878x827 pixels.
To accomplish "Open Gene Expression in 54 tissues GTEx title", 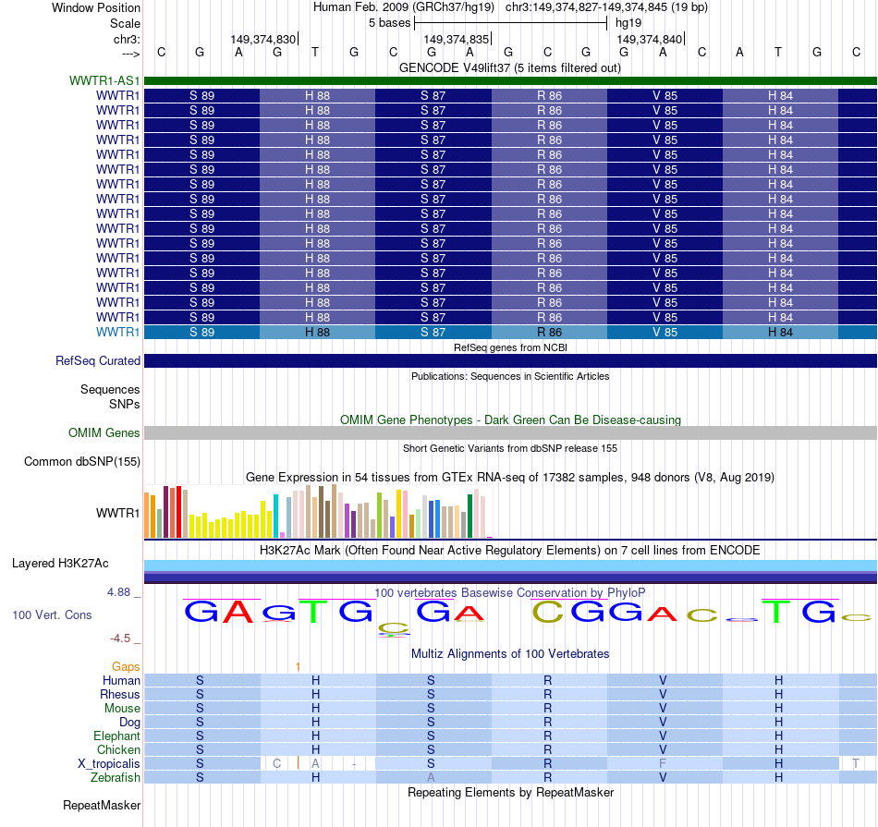I will pos(510,477).
